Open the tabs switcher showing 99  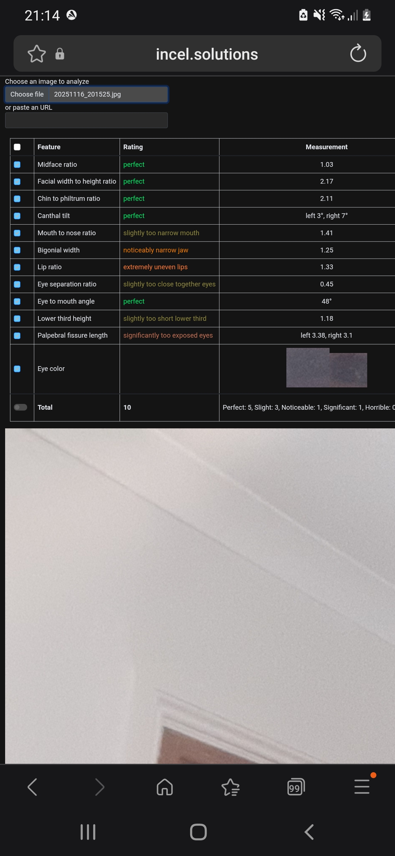click(x=296, y=787)
